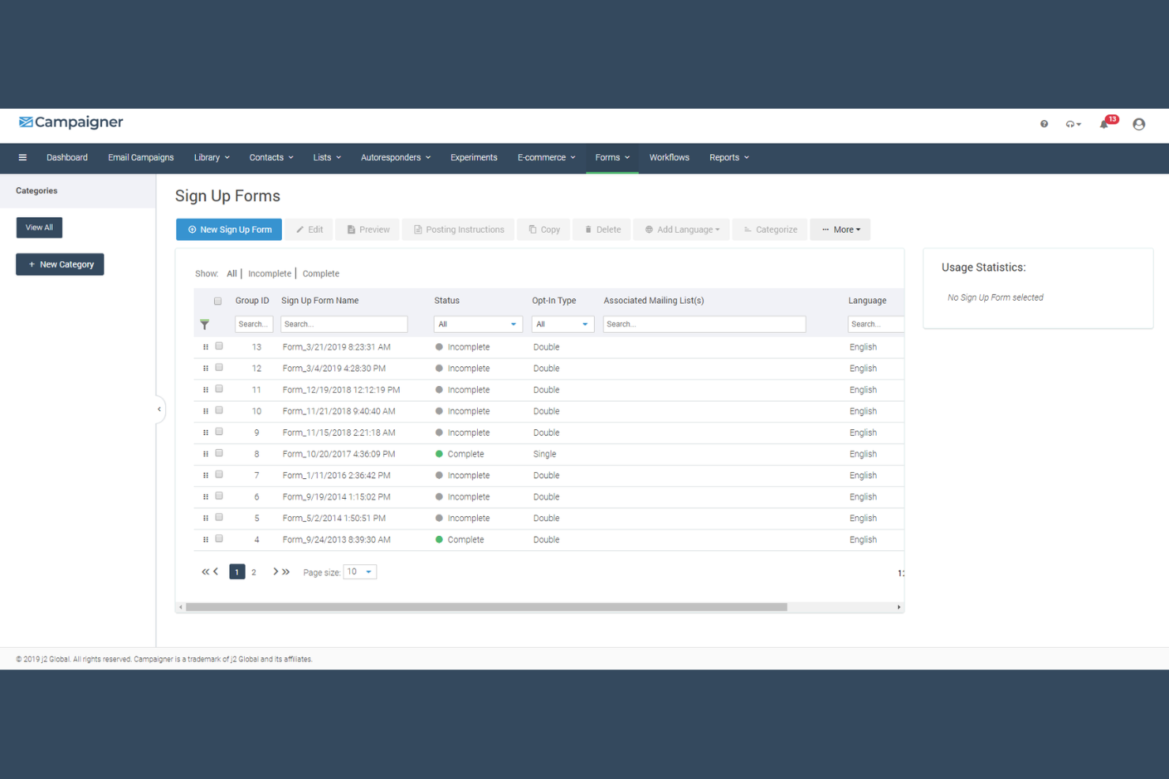Open the hamburger menu icon
The width and height of the screenshot is (1169, 779).
(22, 158)
